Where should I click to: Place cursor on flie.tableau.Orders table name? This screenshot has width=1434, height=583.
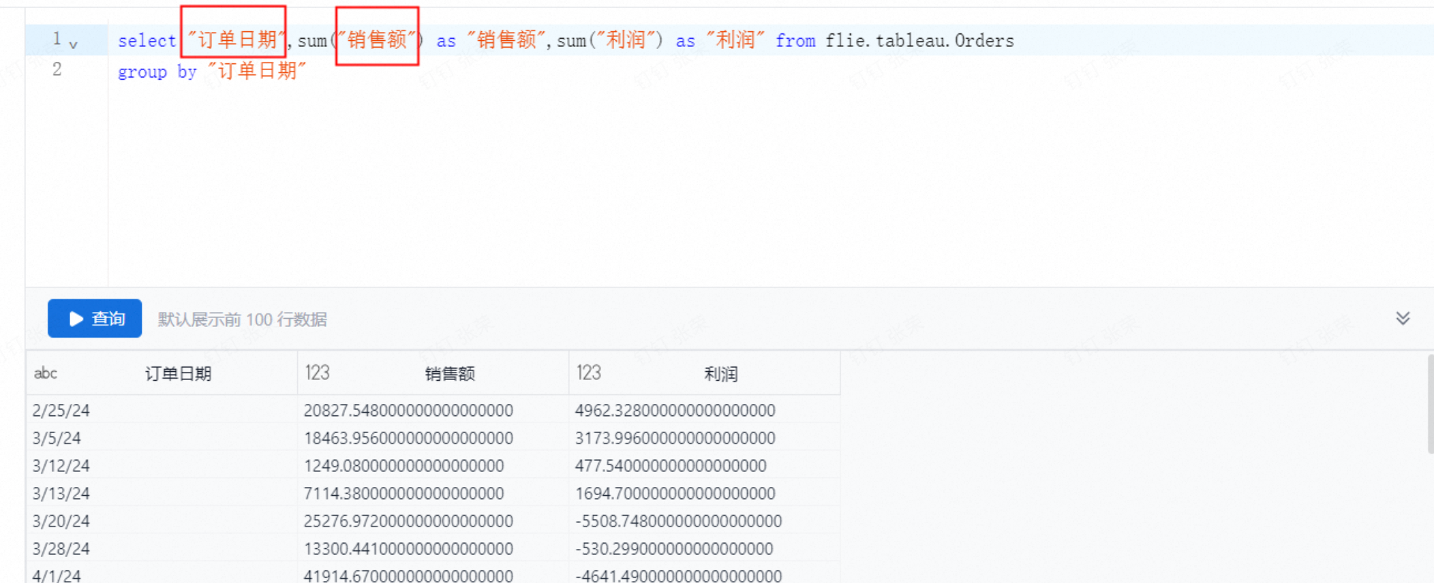pos(919,41)
